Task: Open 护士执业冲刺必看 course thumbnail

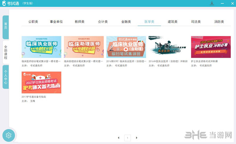Action: click(x=211, y=47)
